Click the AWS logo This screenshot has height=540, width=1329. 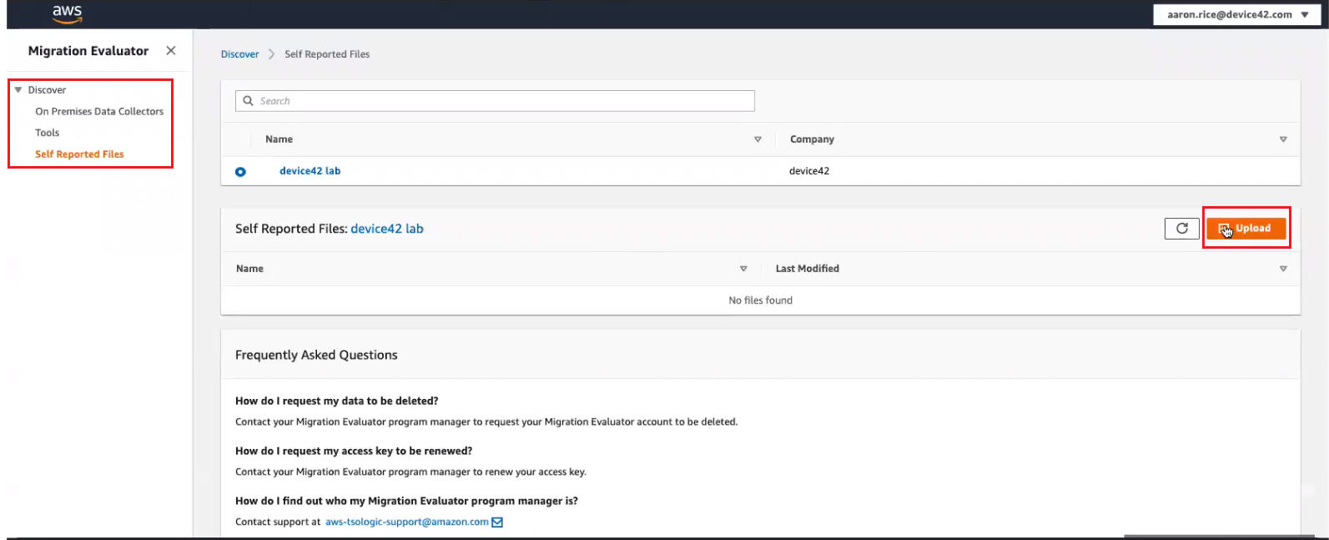(67, 13)
